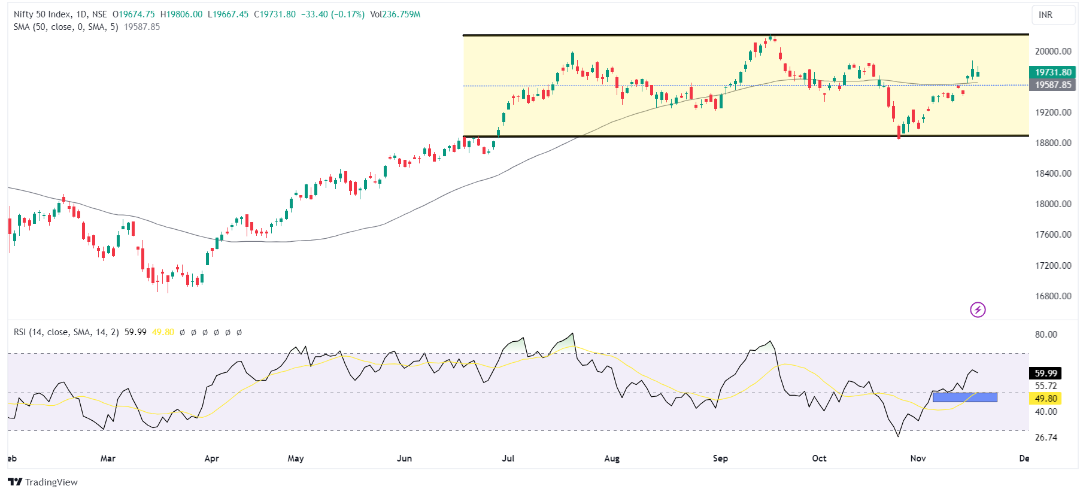Click the yellow 49.80 RSI-MA value label

point(1045,399)
